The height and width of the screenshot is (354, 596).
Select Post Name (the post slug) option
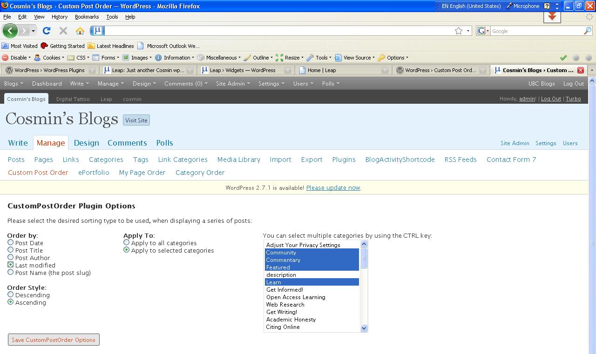(10, 272)
